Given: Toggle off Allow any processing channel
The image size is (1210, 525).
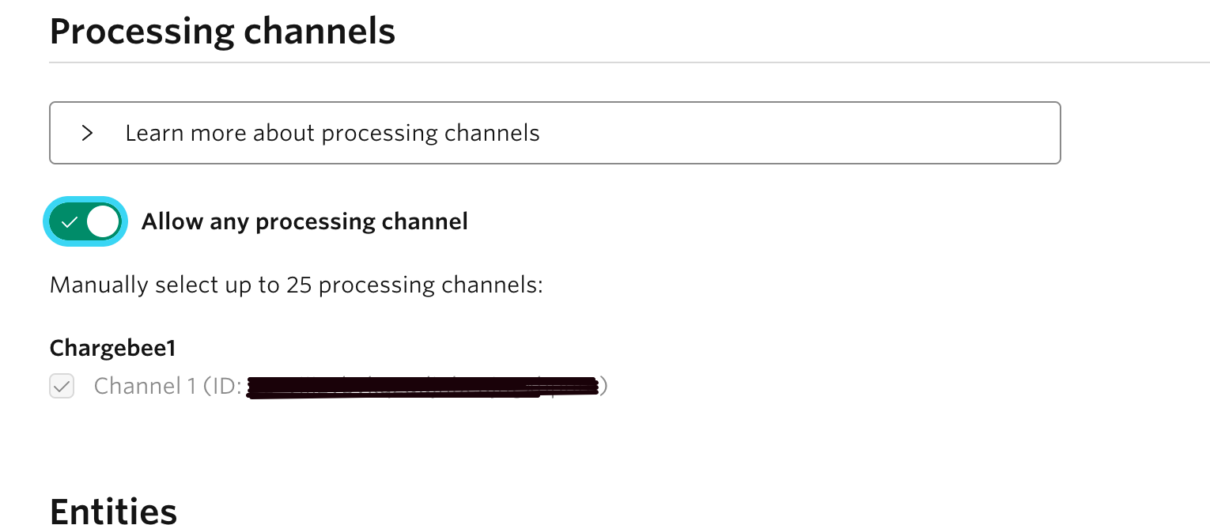Looking at the screenshot, I should coord(85,222).
